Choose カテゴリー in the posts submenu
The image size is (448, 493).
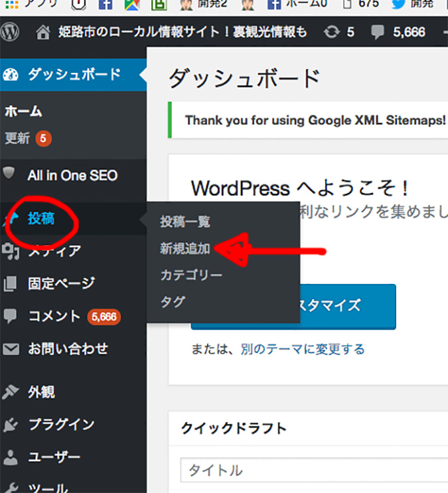point(191,275)
